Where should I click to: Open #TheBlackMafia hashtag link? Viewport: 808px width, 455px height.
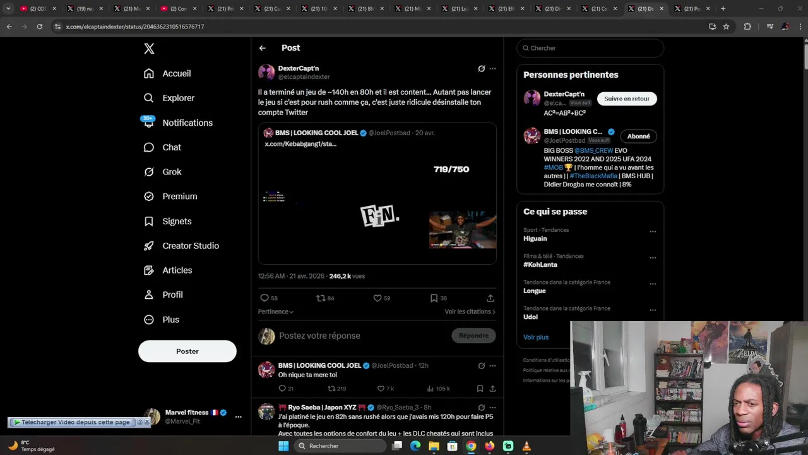point(593,176)
